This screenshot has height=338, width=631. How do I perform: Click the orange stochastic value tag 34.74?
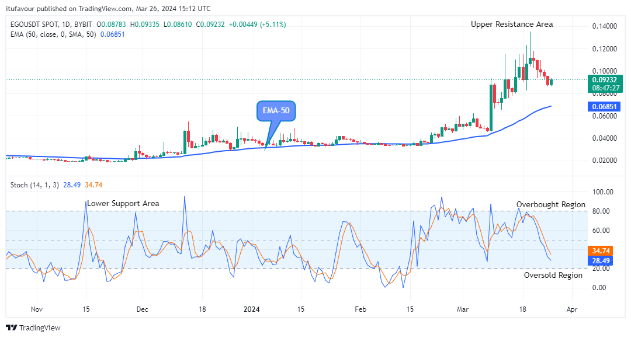(x=601, y=251)
